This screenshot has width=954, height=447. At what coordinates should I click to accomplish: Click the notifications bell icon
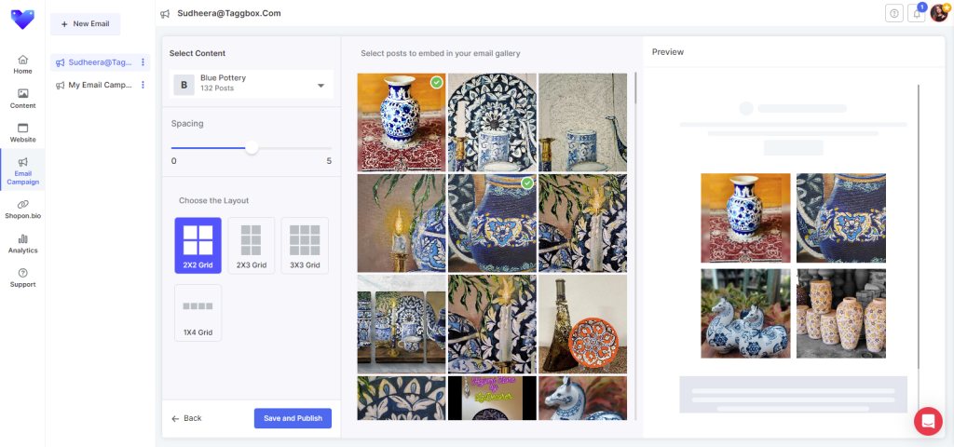(917, 13)
